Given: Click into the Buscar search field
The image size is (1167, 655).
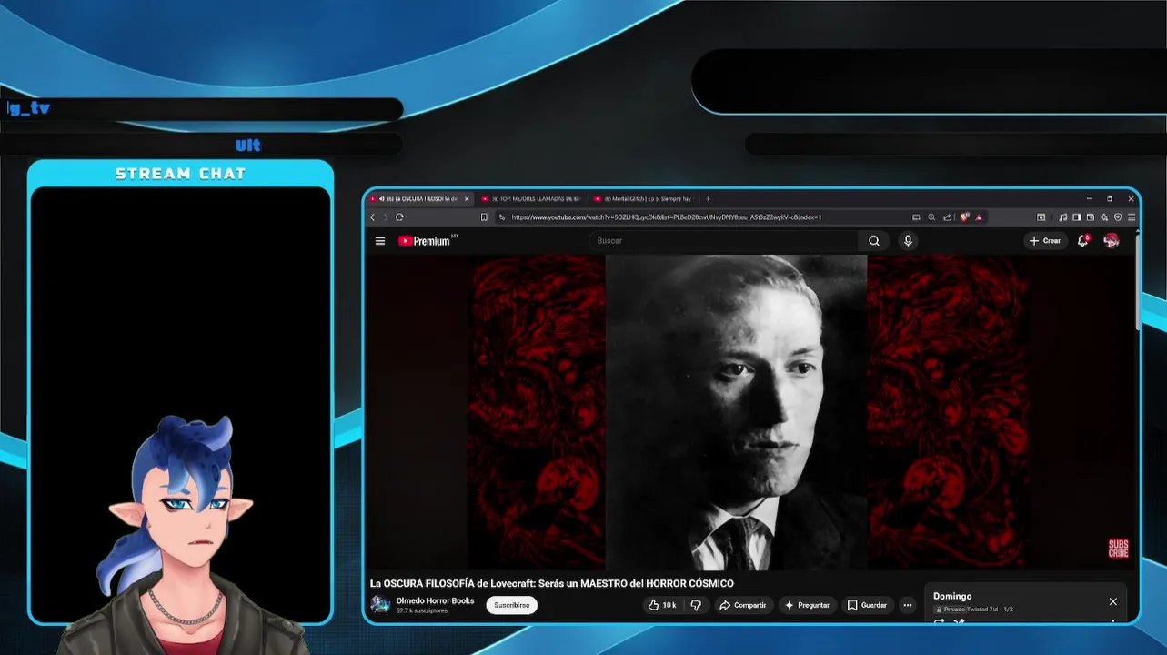Looking at the screenshot, I should [725, 241].
